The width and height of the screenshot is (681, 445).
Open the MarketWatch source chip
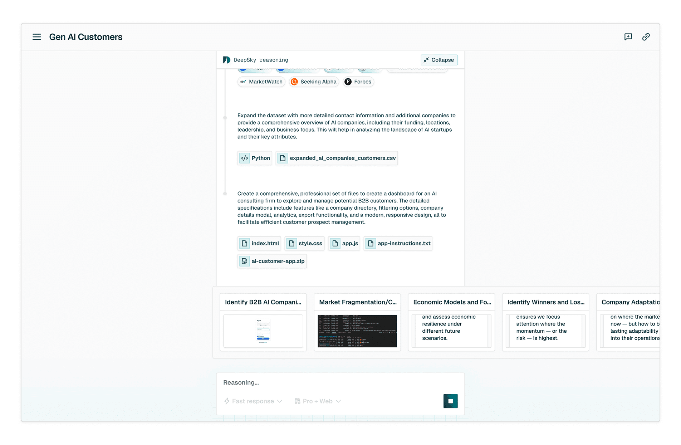click(261, 82)
